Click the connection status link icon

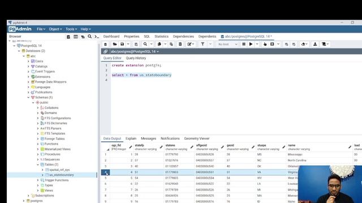(106, 51)
